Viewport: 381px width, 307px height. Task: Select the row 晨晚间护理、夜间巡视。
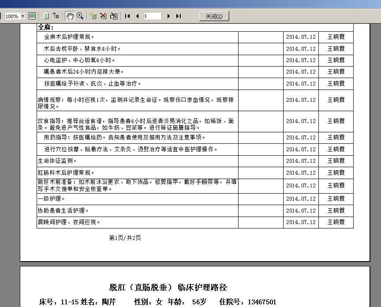195,222
